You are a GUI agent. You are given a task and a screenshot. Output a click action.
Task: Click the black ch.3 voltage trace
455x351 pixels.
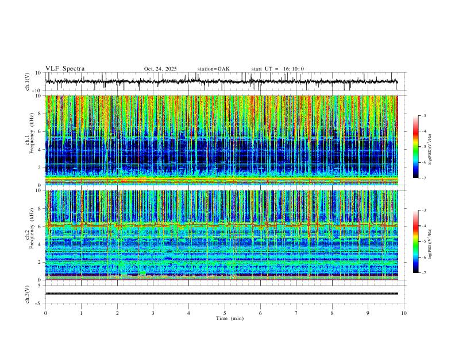click(x=221, y=294)
